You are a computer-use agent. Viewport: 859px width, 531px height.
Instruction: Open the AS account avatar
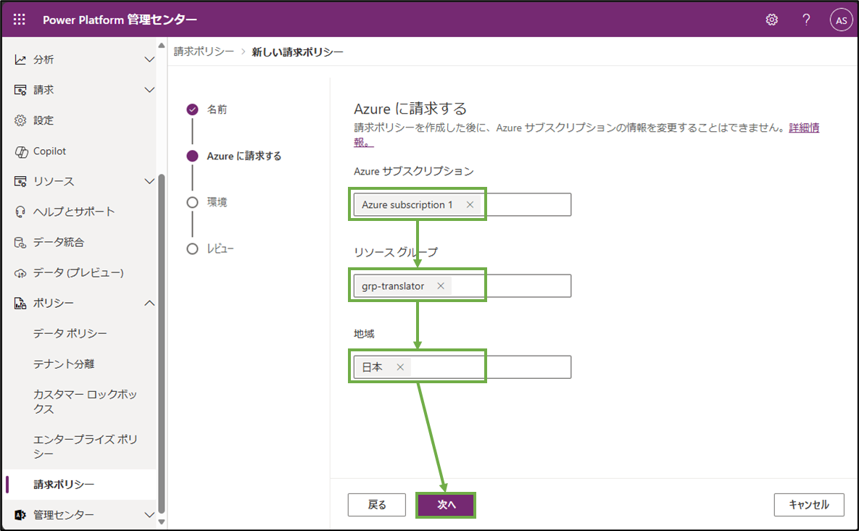[842, 20]
